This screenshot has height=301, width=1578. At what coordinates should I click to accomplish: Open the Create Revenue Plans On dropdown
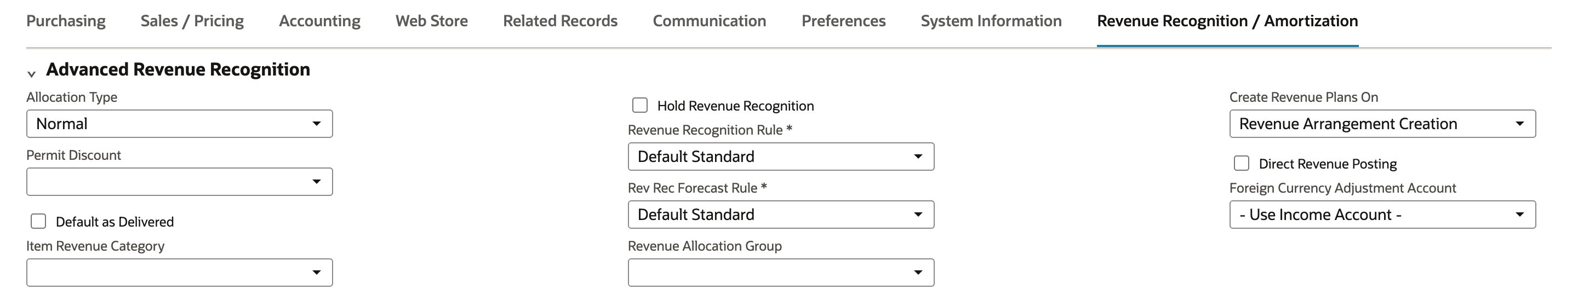(1382, 124)
